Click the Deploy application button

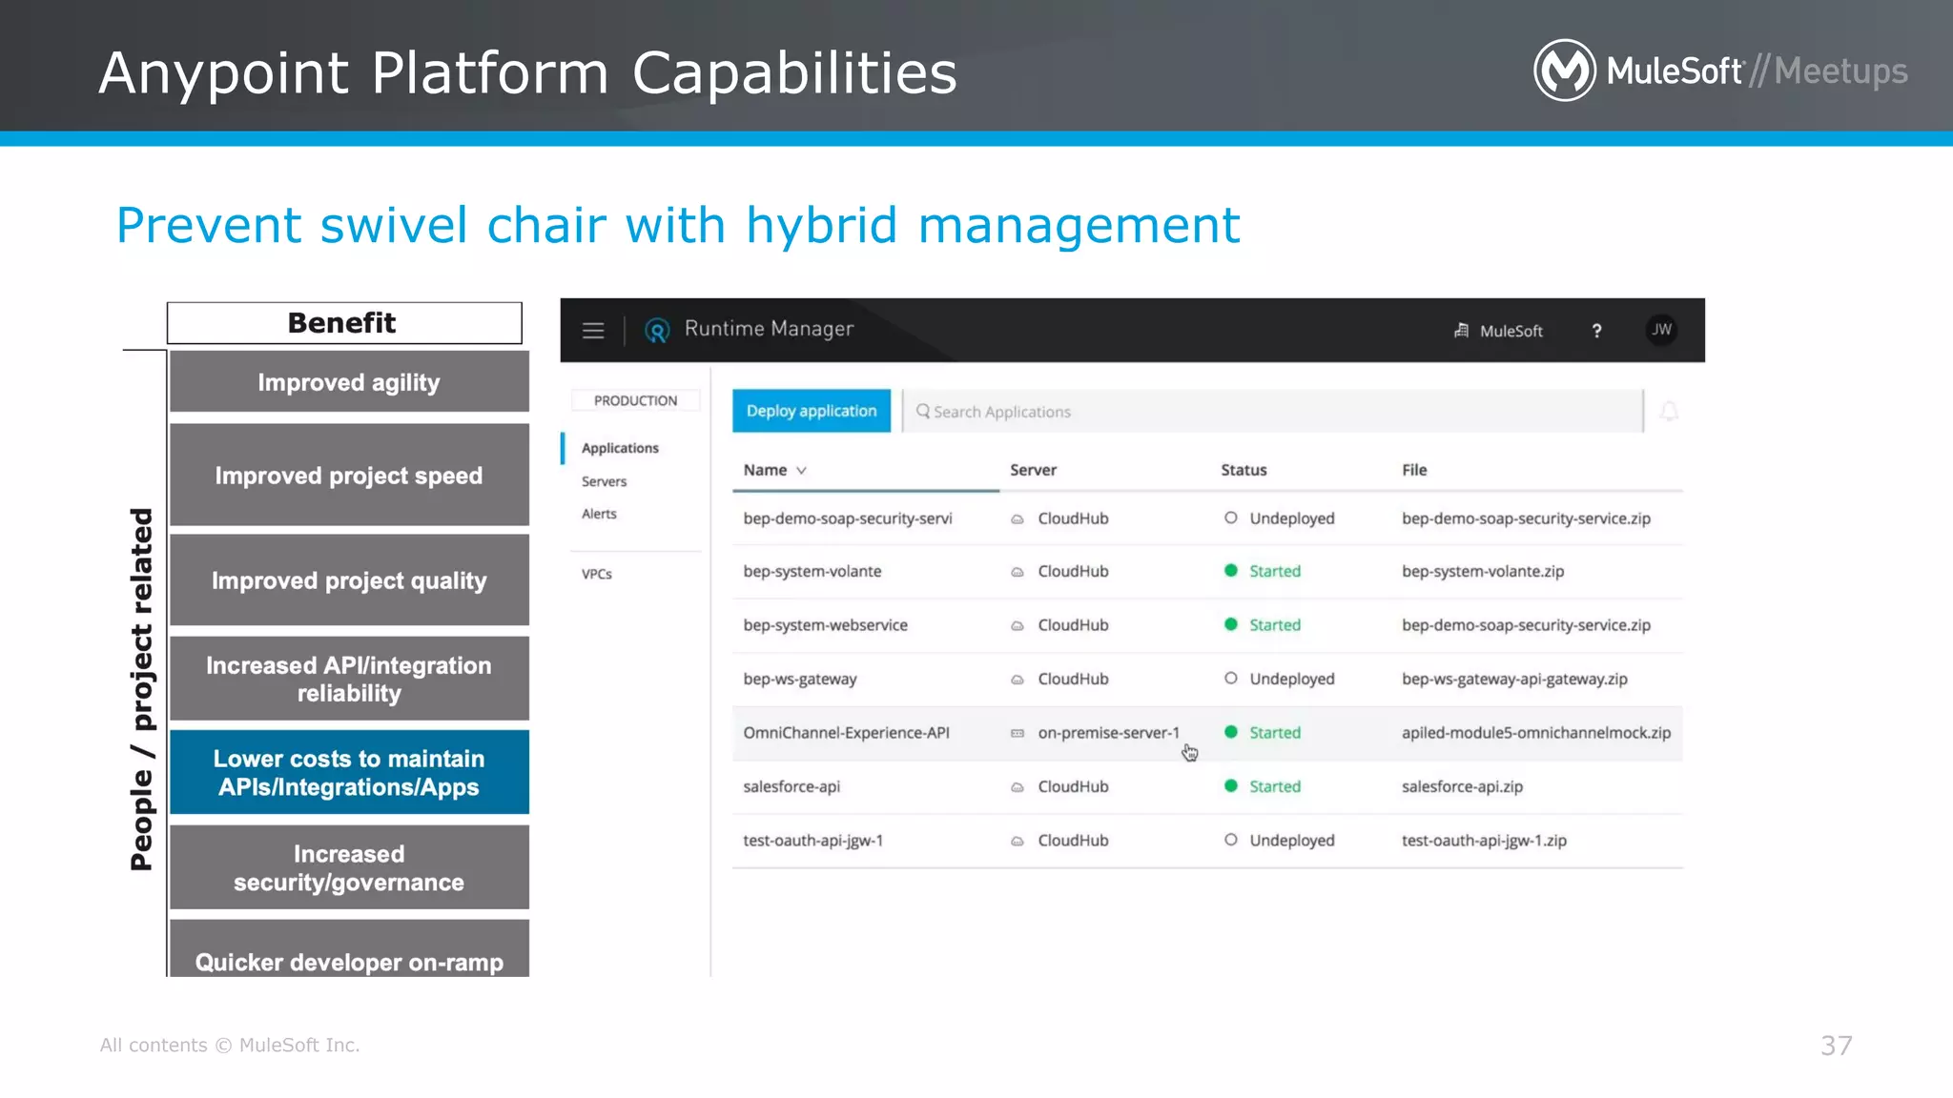pyautogui.click(x=812, y=411)
